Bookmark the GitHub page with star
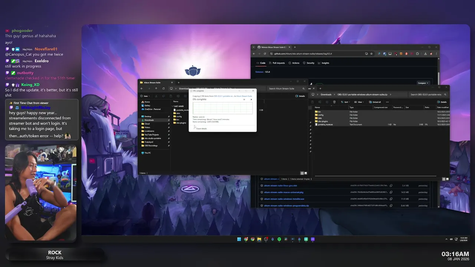The height and width of the screenshot is (267, 475). 371,54
